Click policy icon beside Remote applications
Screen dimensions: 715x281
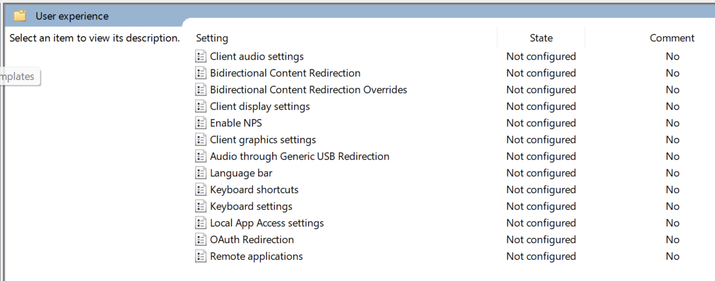click(201, 256)
